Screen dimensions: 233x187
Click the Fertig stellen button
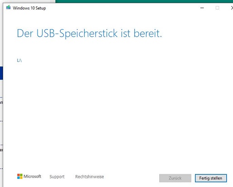pos(211,178)
